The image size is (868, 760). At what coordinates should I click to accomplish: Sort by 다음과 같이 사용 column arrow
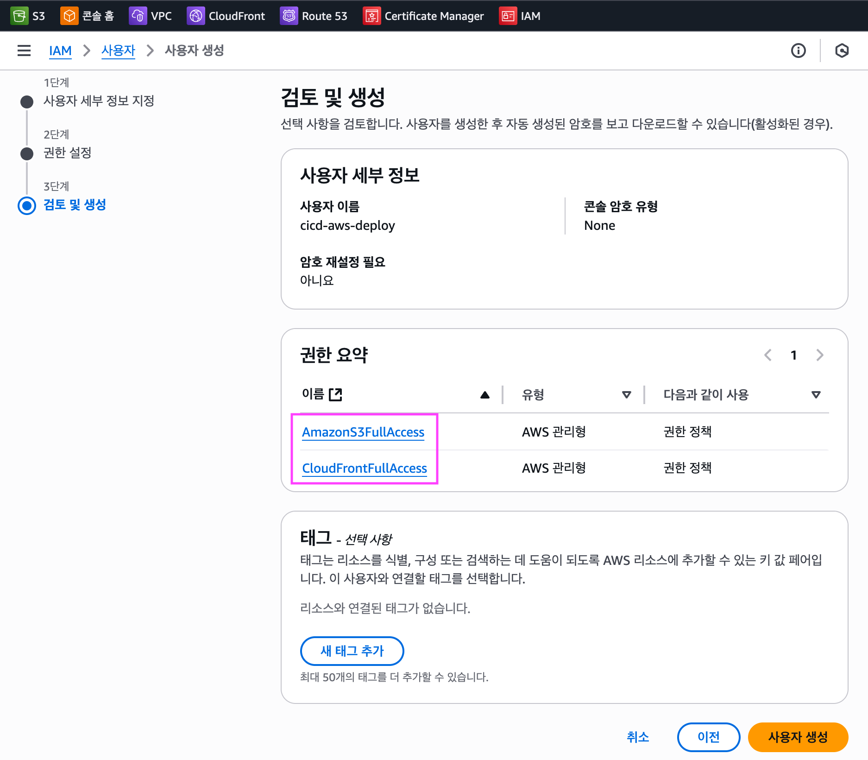point(816,395)
